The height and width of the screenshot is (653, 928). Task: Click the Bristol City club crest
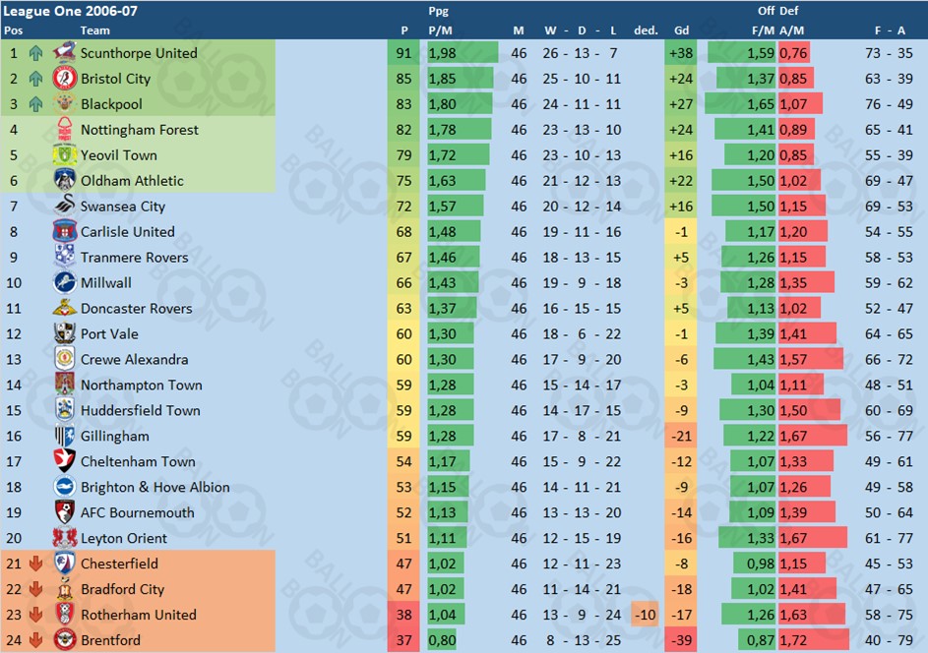point(65,78)
